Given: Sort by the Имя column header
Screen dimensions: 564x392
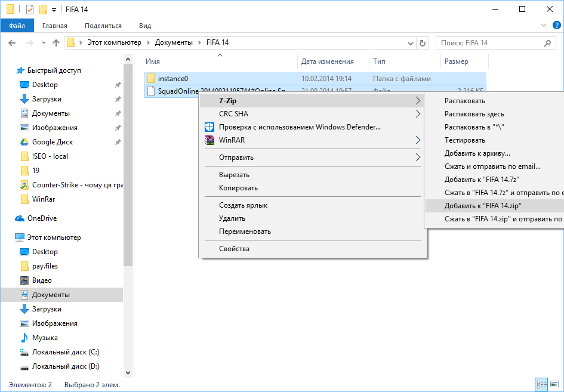Looking at the screenshot, I should (x=220, y=61).
